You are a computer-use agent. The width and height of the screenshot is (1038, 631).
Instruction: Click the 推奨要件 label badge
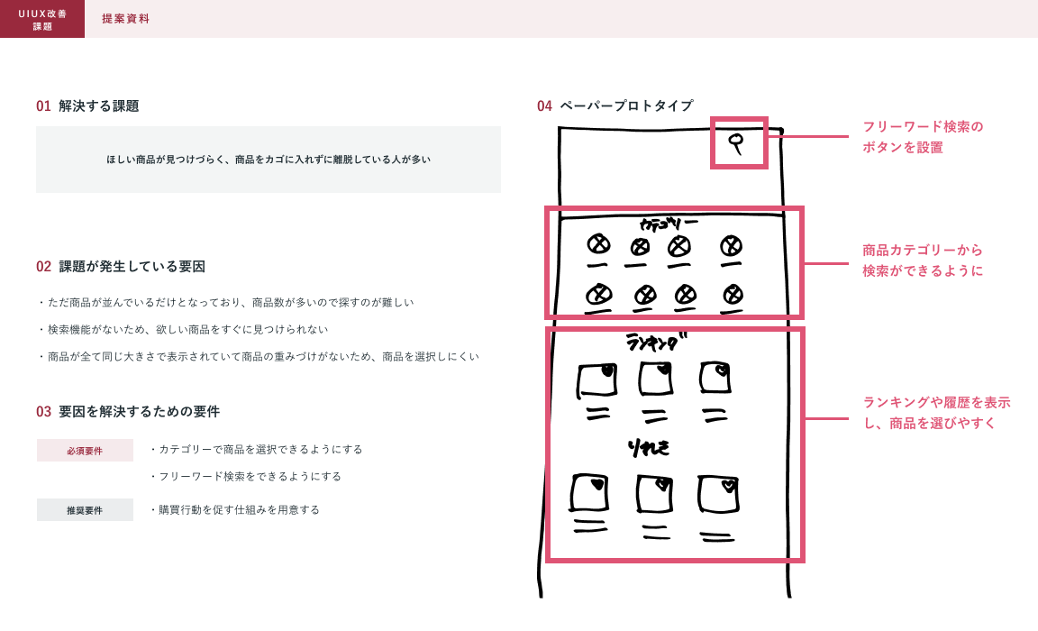tap(85, 510)
